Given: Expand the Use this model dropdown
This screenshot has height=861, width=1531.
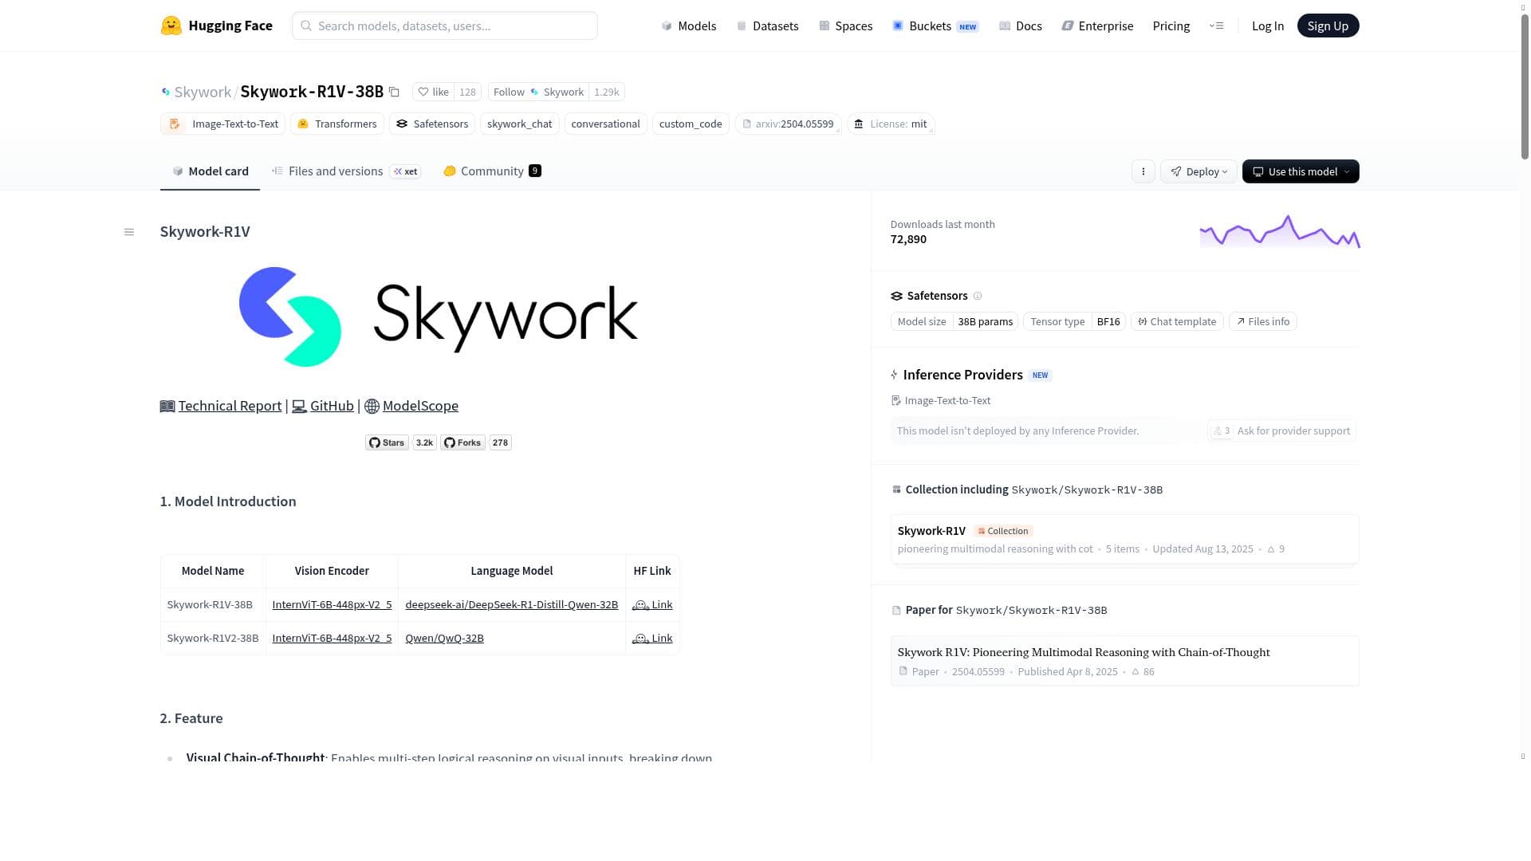Looking at the screenshot, I should click(x=1300, y=171).
